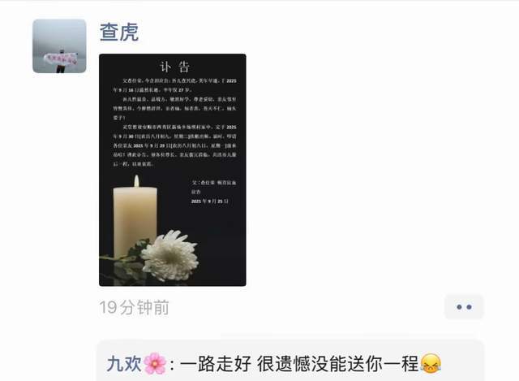The image size is (519, 381).
Task: Tap the signature date 2025年9月25日 in the image
Action: click(210, 201)
